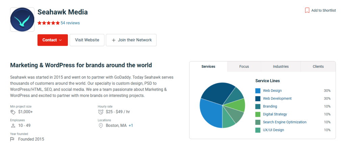This screenshot has height=154, width=346.
Task: Click the person icon beside 10 - 49
Action: pyautogui.click(x=13, y=126)
